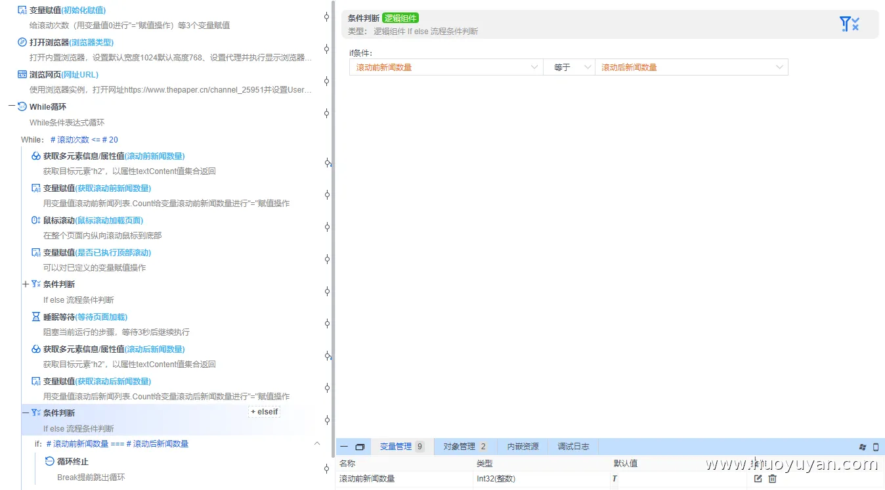Click the edit pencil icon for 滚动前新闻数量 variable
Screen dimensions: 885x490
point(758,479)
